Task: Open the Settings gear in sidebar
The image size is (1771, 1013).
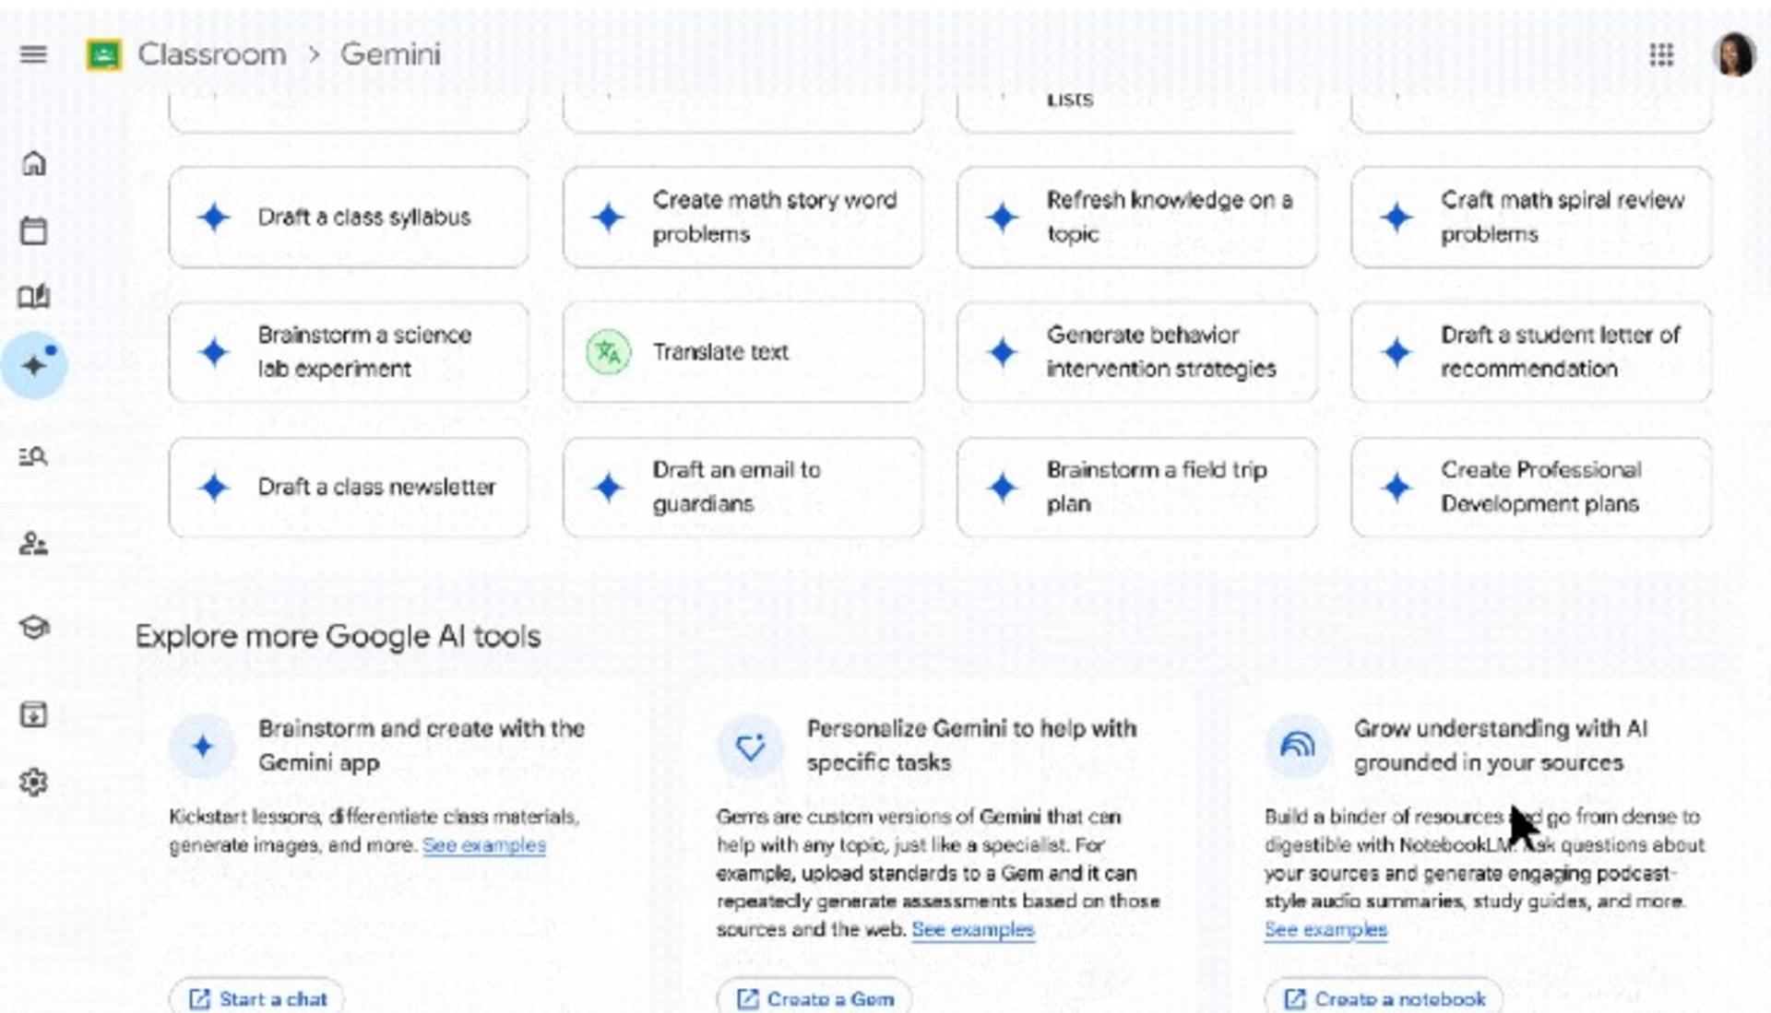Action: point(34,782)
